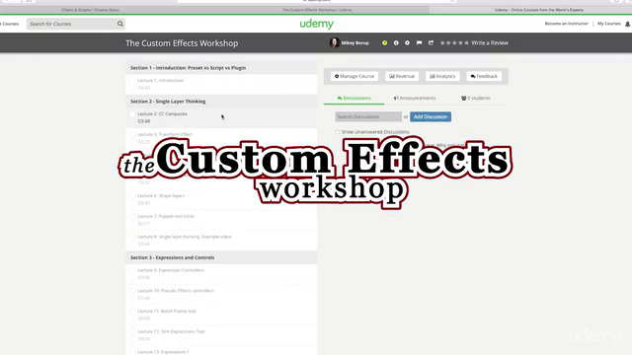
Task: Open Lecture 12: Slim Expressions Tool
Action: [x=221, y=335]
